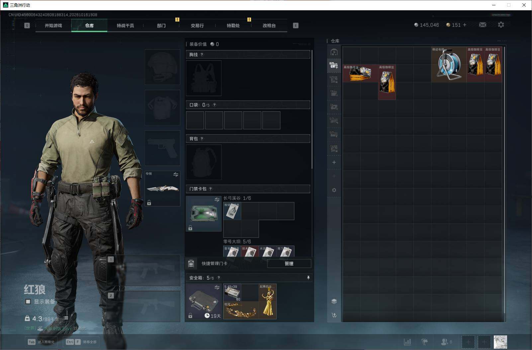Click the sort icon at the warehouse sidebar bottom
532x350 pixels.
point(334,315)
